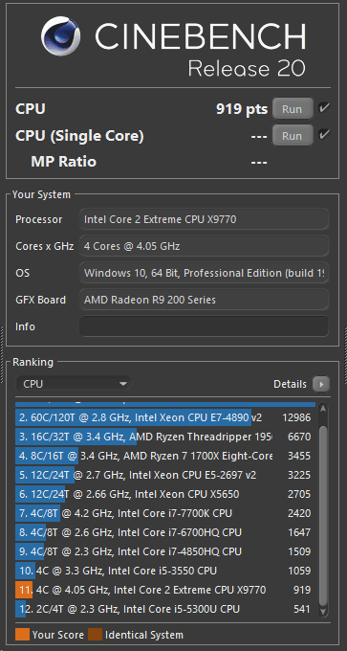Click the ranking scrollbar up arrow
Viewport: 347px width, 651px height.
click(x=322, y=410)
